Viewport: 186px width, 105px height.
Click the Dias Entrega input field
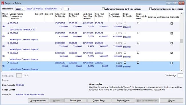(x=180, y=75)
